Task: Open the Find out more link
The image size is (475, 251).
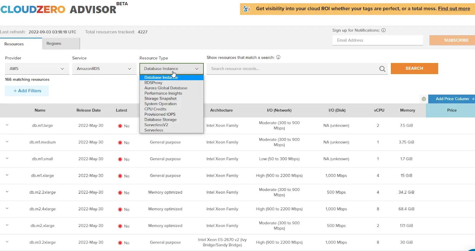Action: point(454,9)
